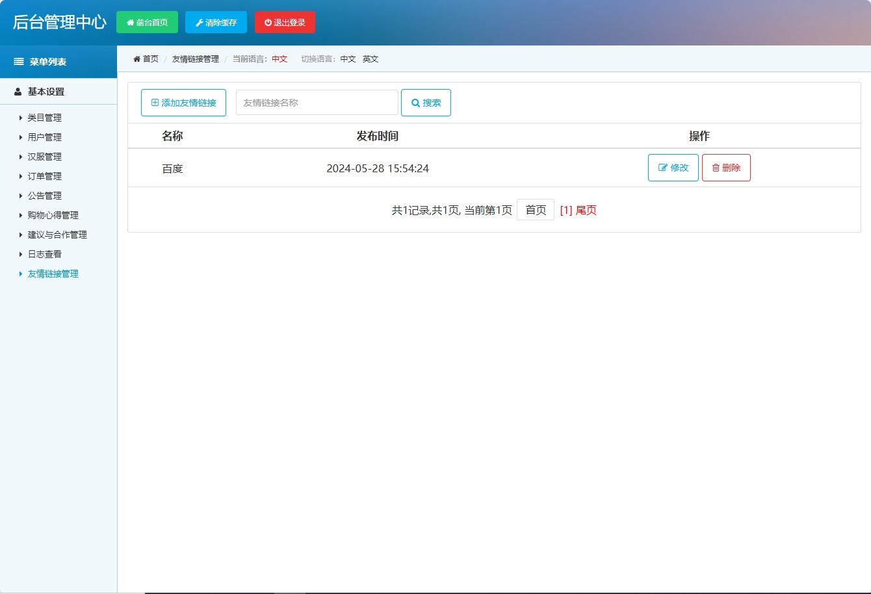
Task: Expand the 订单管理 sidebar section
Action: (44, 176)
